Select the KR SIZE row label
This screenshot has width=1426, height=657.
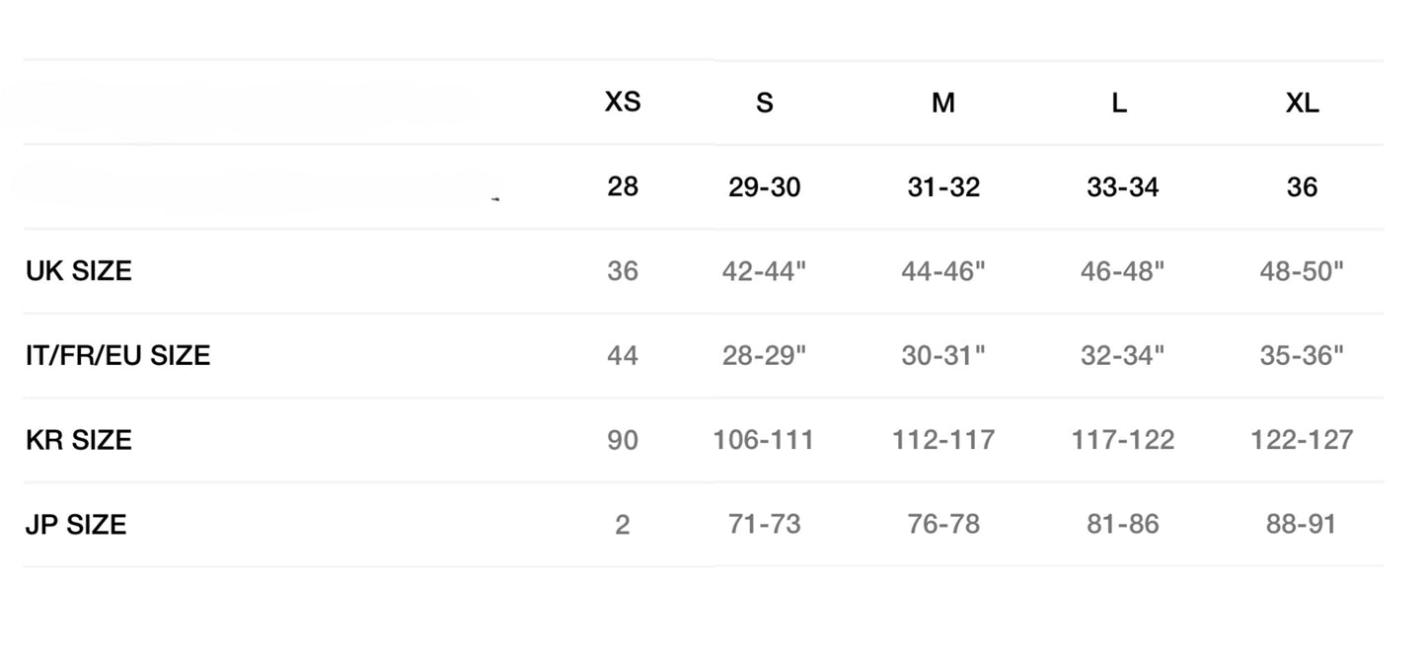pyautogui.click(x=78, y=440)
